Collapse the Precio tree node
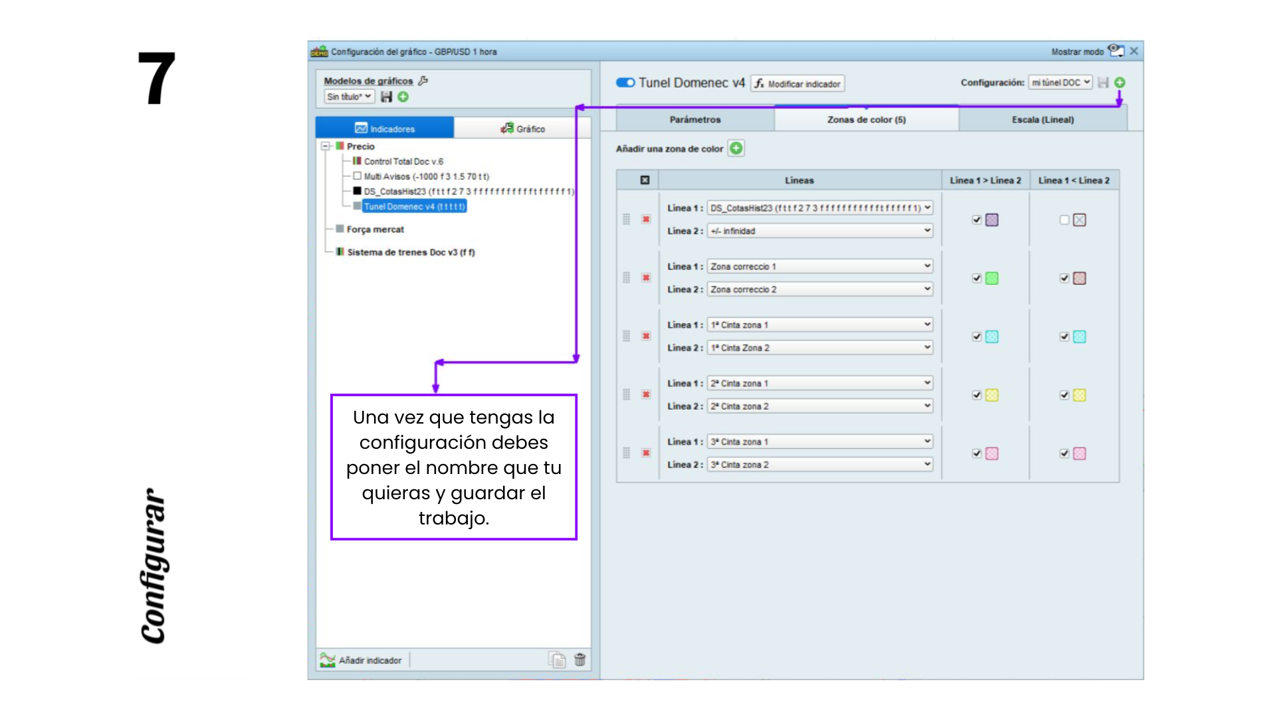 tap(326, 146)
